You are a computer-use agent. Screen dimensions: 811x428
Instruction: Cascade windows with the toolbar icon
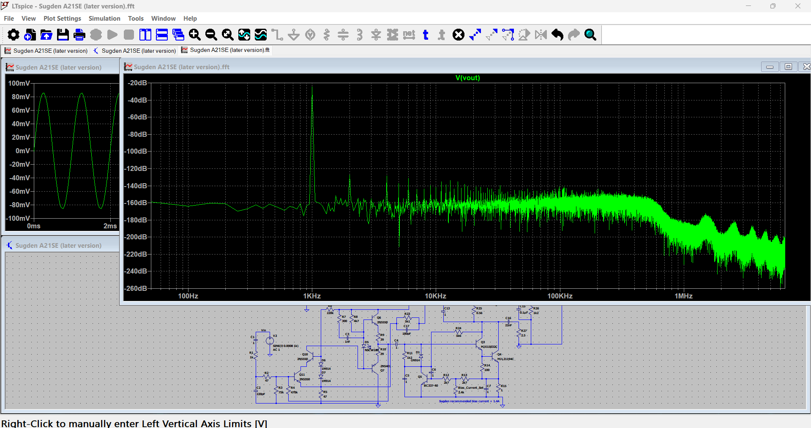(x=178, y=35)
